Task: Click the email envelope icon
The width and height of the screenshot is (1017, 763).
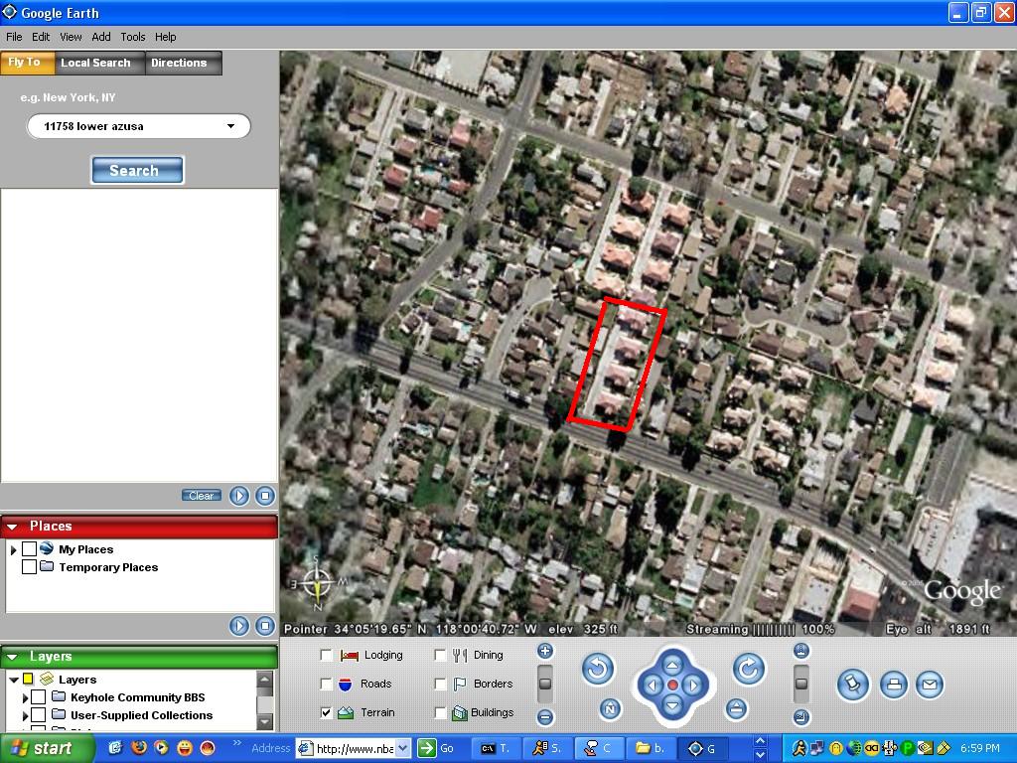Action: tap(930, 685)
